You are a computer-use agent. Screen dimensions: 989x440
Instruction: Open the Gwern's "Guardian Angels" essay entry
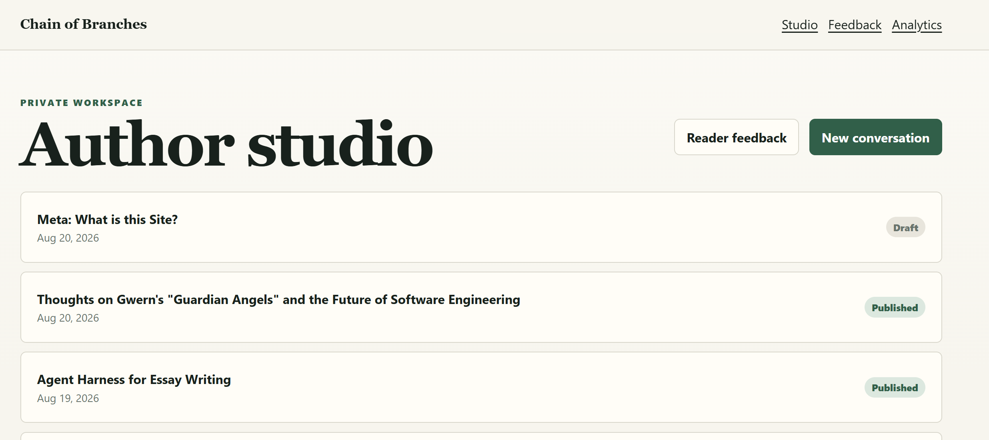click(x=481, y=307)
